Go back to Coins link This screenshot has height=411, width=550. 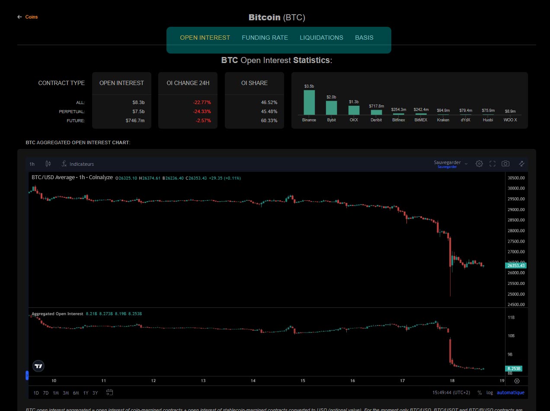(28, 17)
